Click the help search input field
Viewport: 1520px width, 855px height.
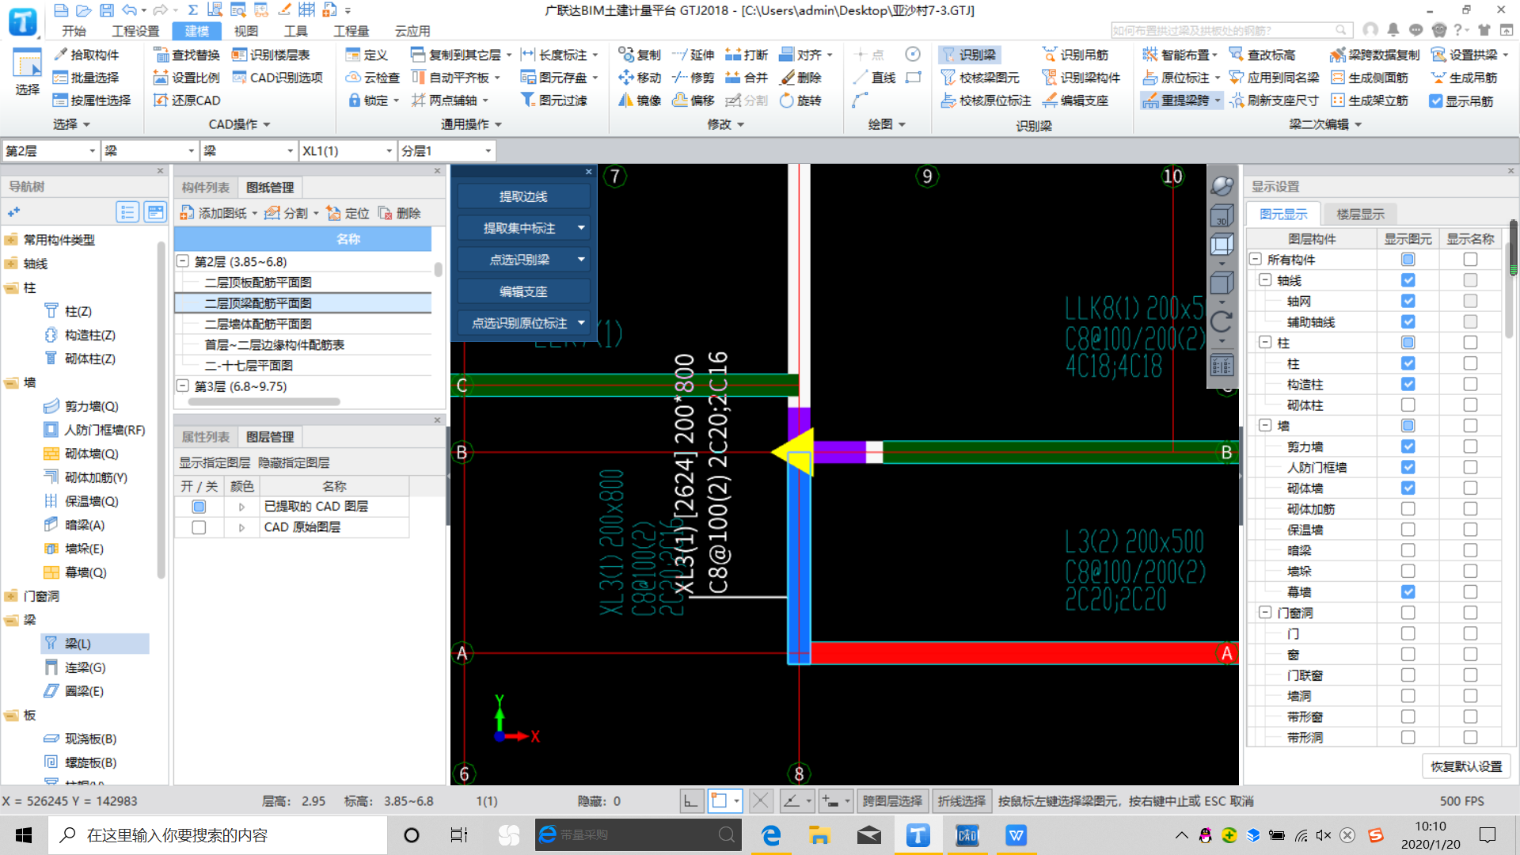1225,30
